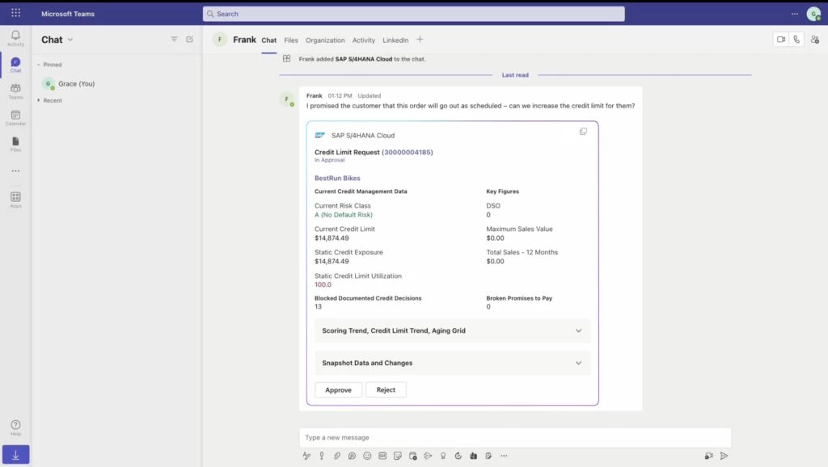Attach a file with paperclip icon
The height and width of the screenshot is (467, 828).
tap(337, 456)
